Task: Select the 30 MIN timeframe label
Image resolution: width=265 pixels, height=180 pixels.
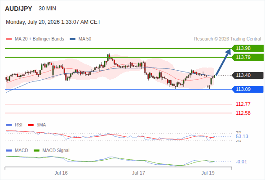Action: pyautogui.click(x=47, y=9)
